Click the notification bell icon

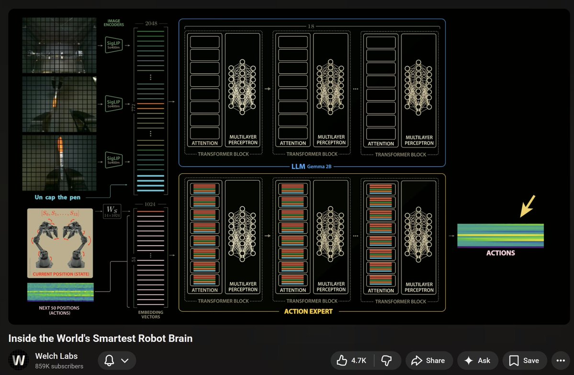tap(109, 361)
